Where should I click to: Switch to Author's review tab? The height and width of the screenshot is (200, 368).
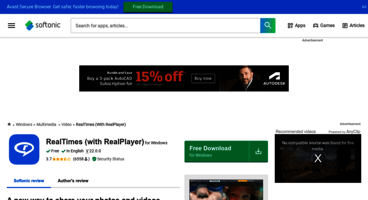tap(73, 181)
